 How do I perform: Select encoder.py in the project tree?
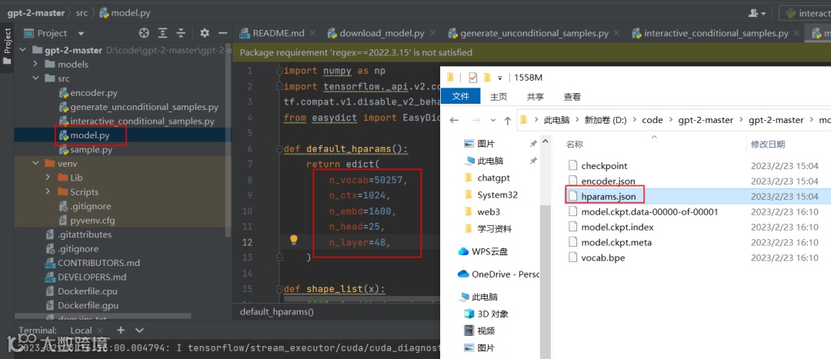tap(93, 93)
